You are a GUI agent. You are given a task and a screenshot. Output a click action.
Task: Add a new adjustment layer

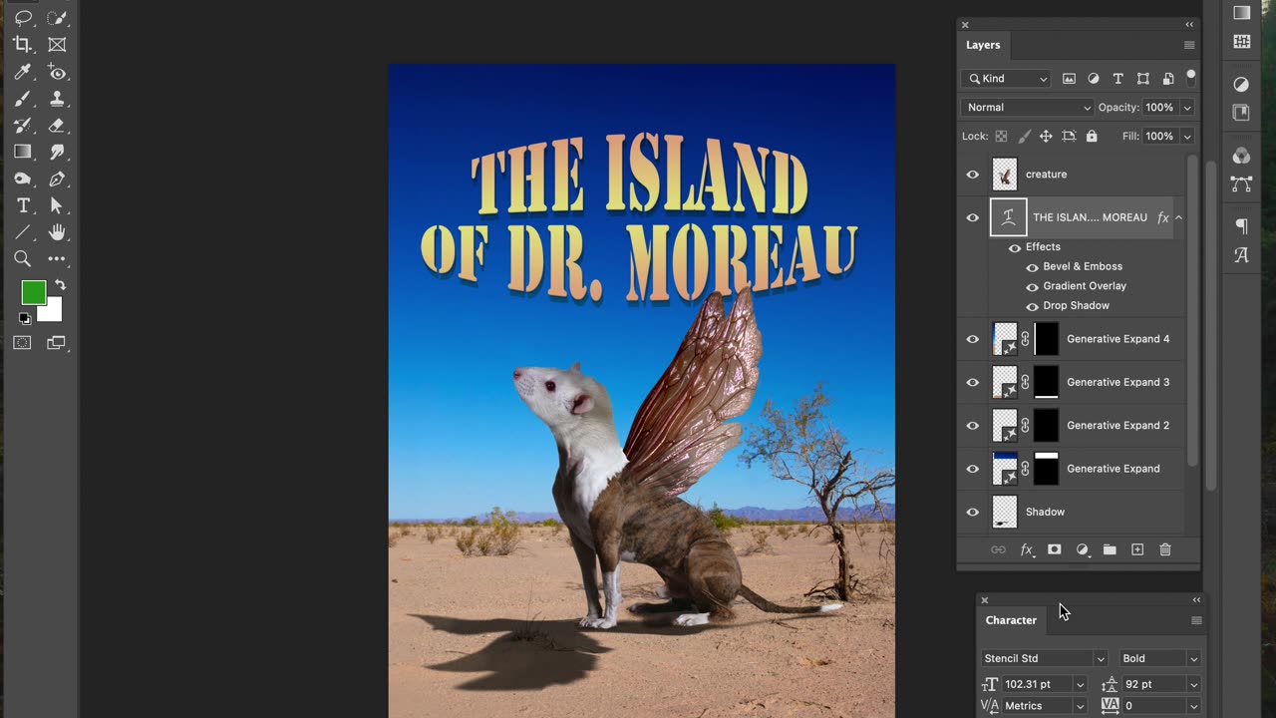pos(1082,549)
